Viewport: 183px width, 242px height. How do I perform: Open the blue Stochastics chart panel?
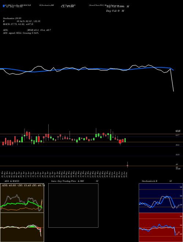pyautogui.click(x=161, y=198)
